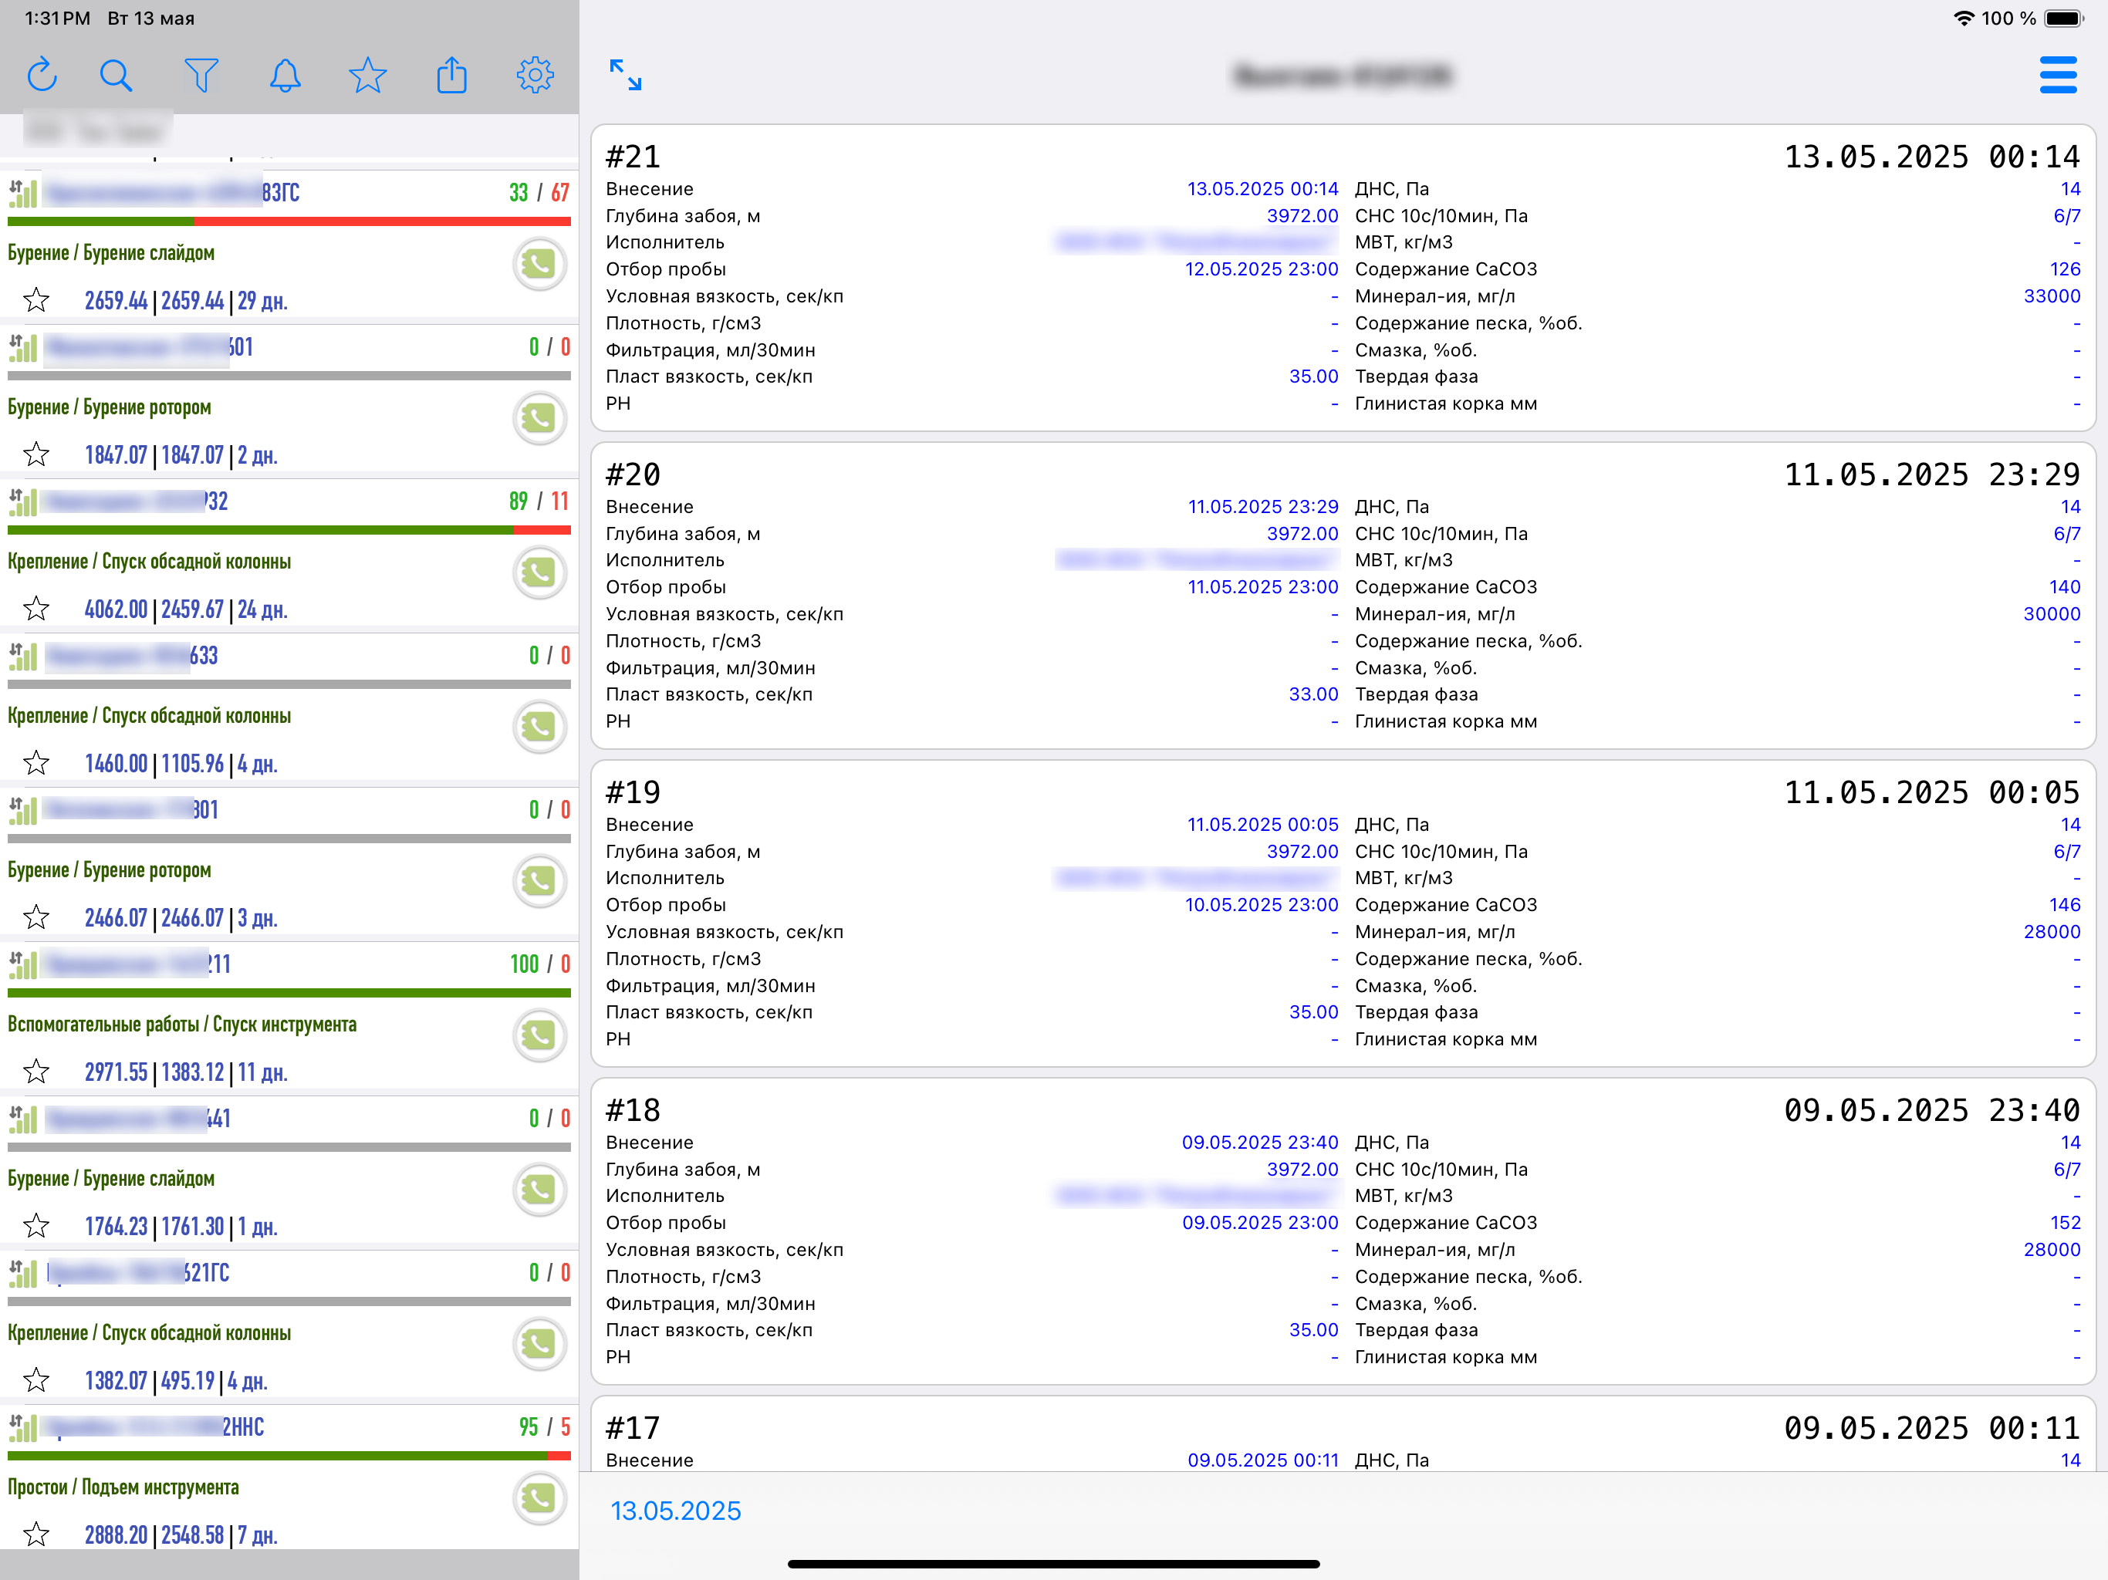Tap the green-red progress bar under 33 / 67
This screenshot has width=2108, height=1580.
point(289,222)
